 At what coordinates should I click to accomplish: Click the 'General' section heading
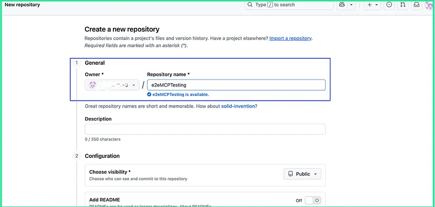tap(95, 63)
